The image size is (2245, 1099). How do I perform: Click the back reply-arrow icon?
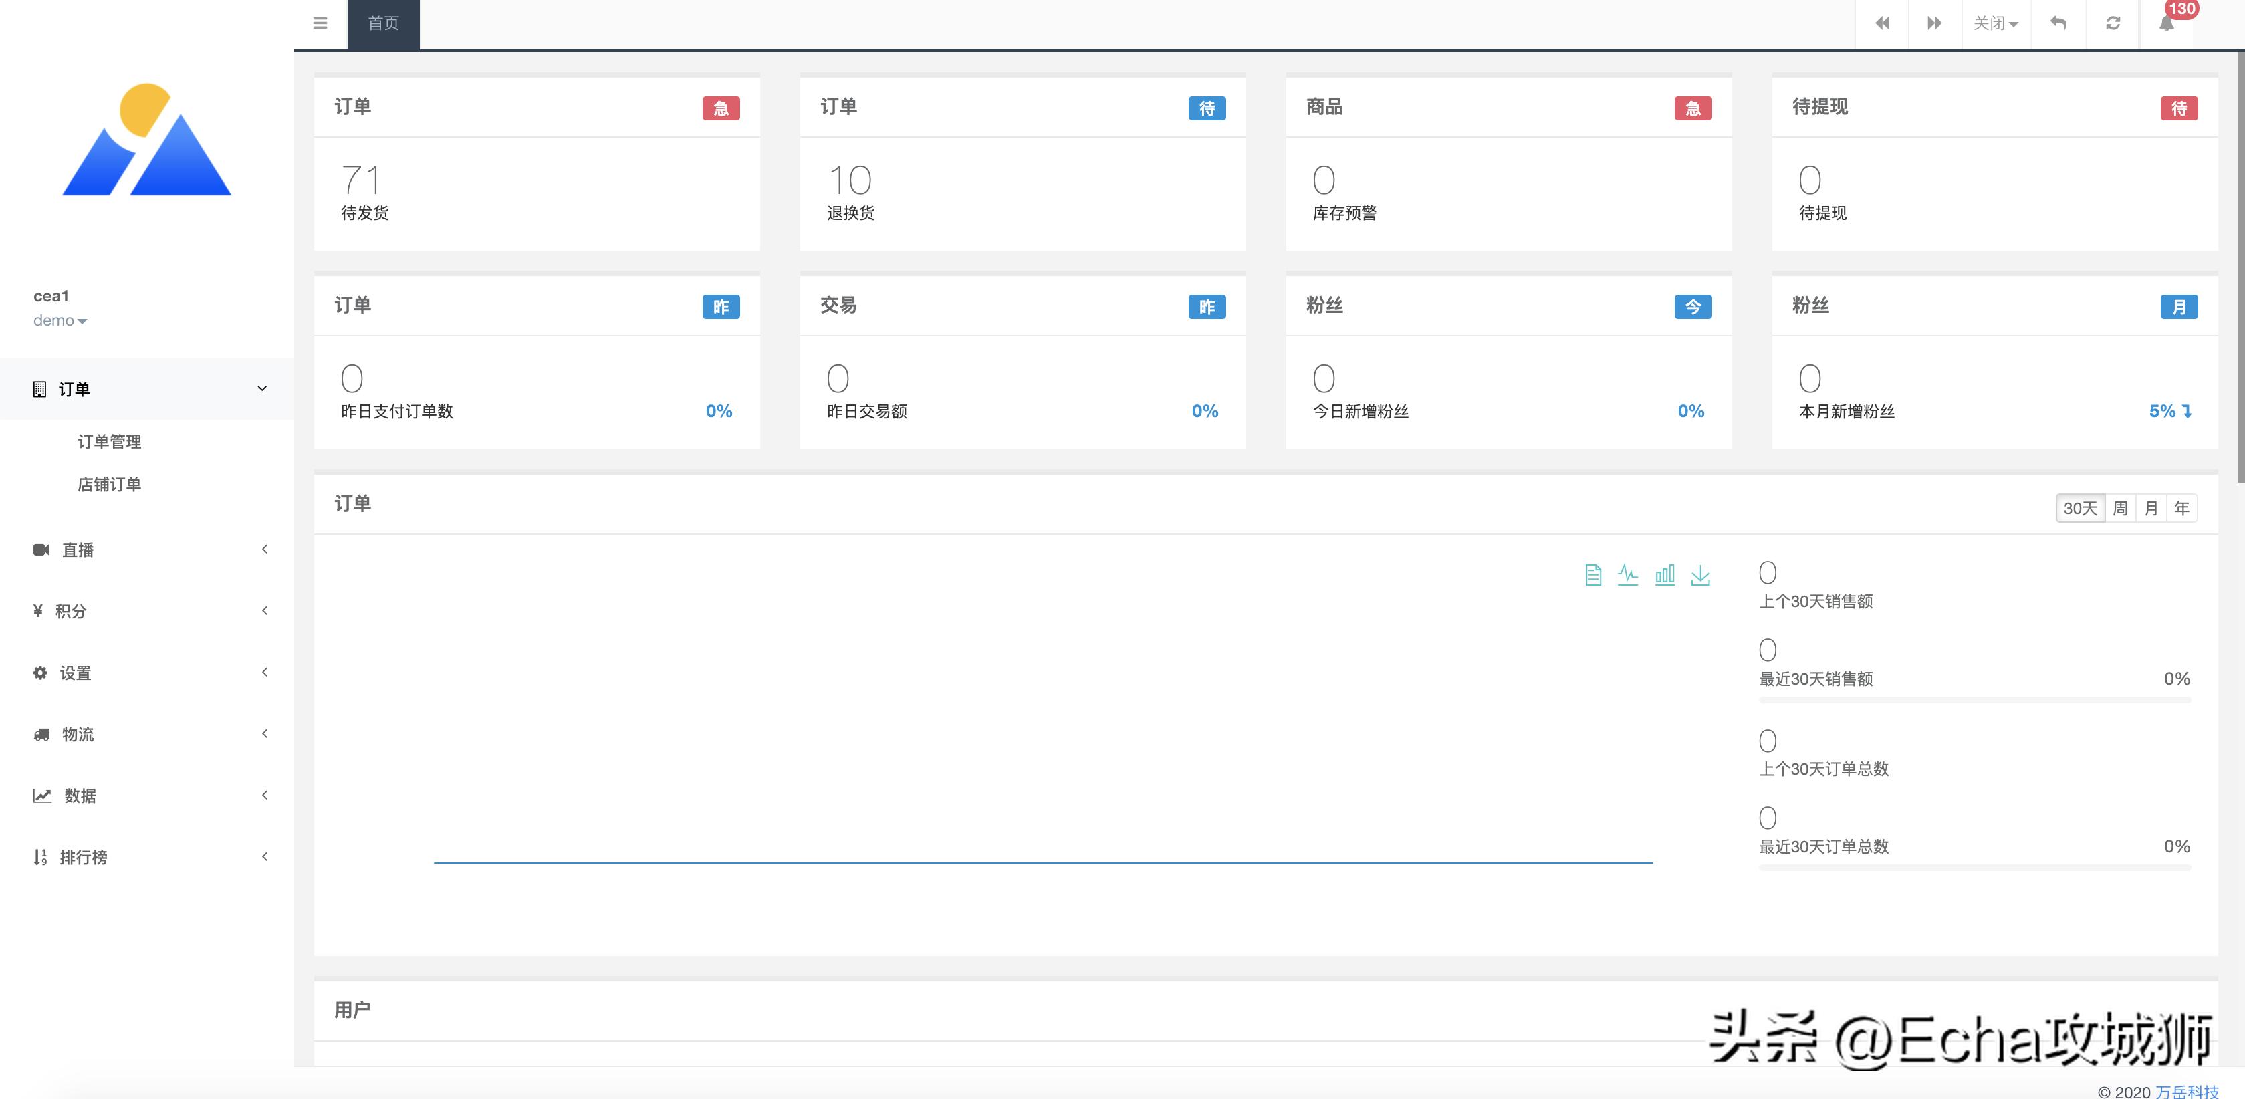[x=2058, y=23]
